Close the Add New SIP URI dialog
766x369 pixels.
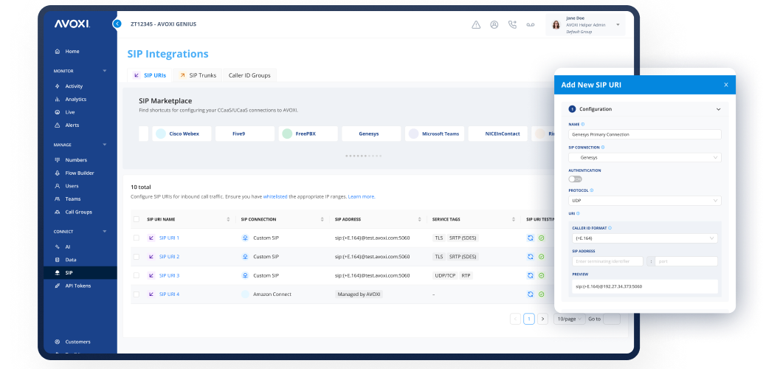725,85
